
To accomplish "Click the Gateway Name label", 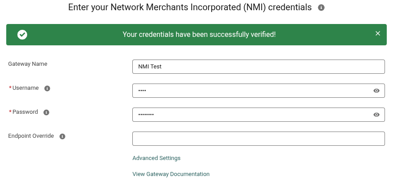I will (x=28, y=64).
